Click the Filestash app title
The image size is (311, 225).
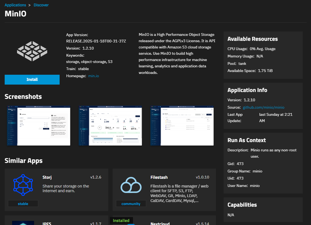tap(159, 177)
